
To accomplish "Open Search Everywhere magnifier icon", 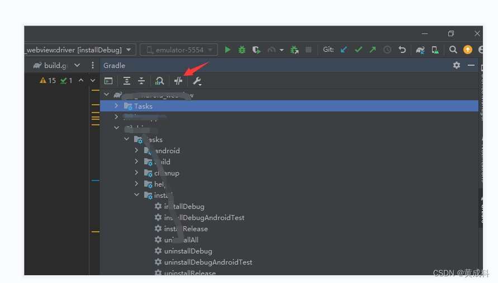I will click(x=453, y=50).
